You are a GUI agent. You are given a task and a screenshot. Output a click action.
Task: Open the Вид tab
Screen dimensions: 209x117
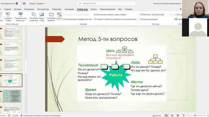tap(120, 9)
